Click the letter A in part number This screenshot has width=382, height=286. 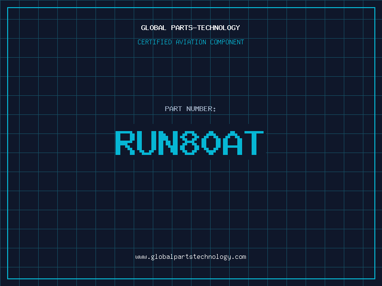pyautogui.click(x=233, y=143)
